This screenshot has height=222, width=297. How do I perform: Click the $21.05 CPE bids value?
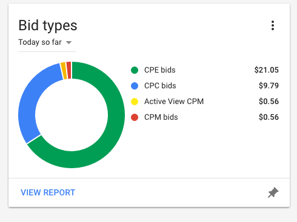(267, 70)
